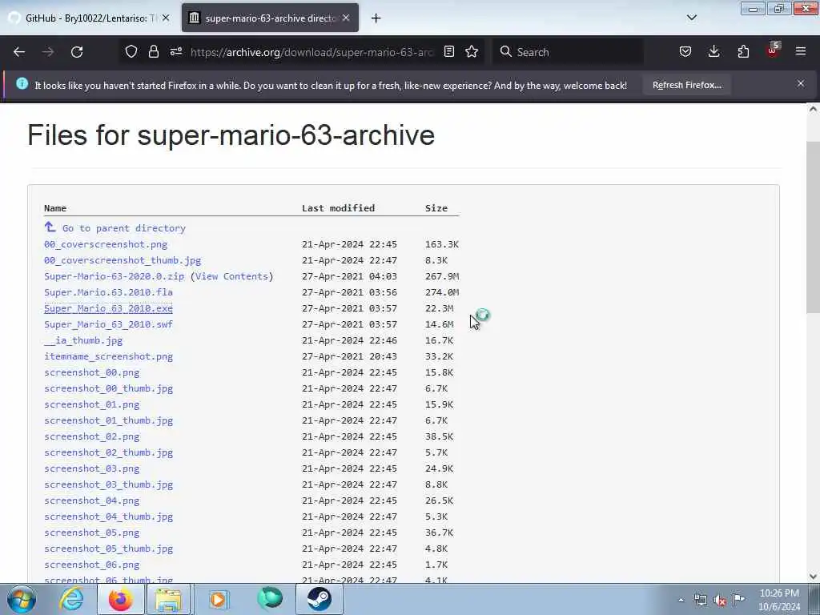Open 00_coverscreenshot.png
Image resolution: width=820 pixels, height=615 pixels.
pos(106,244)
